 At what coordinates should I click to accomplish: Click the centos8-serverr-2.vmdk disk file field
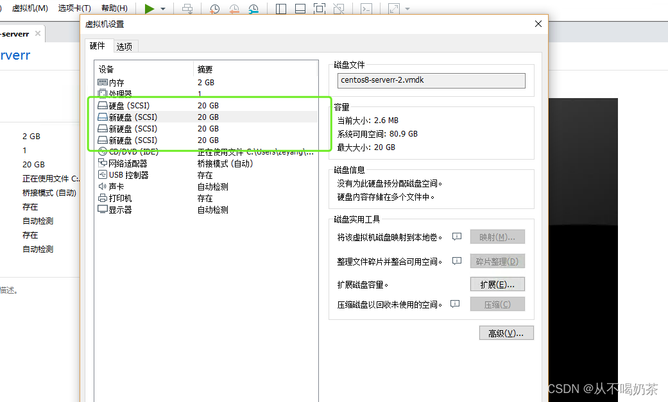(431, 81)
